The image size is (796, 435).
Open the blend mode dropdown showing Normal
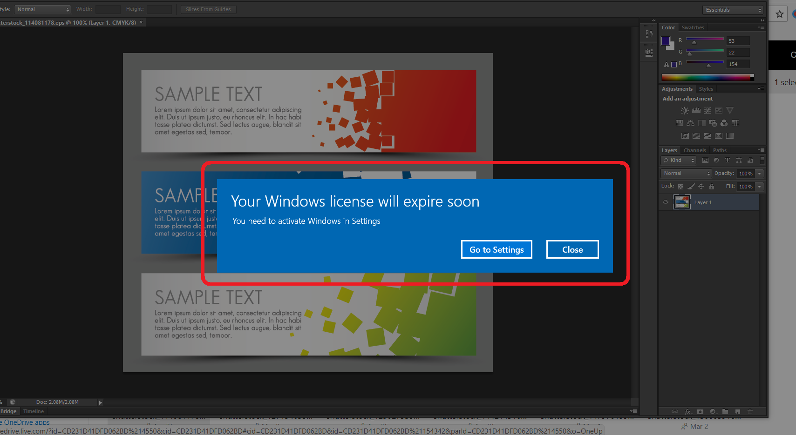coord(685,173)
